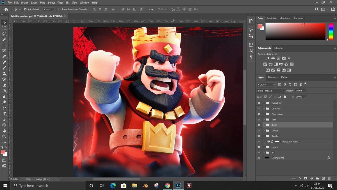Select the Move tool in the toolbar
Viewport: 337px width, 190px height.
(4, 22)
